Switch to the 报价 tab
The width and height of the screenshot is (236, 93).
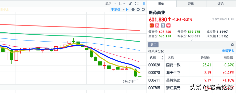coord(161,4)
